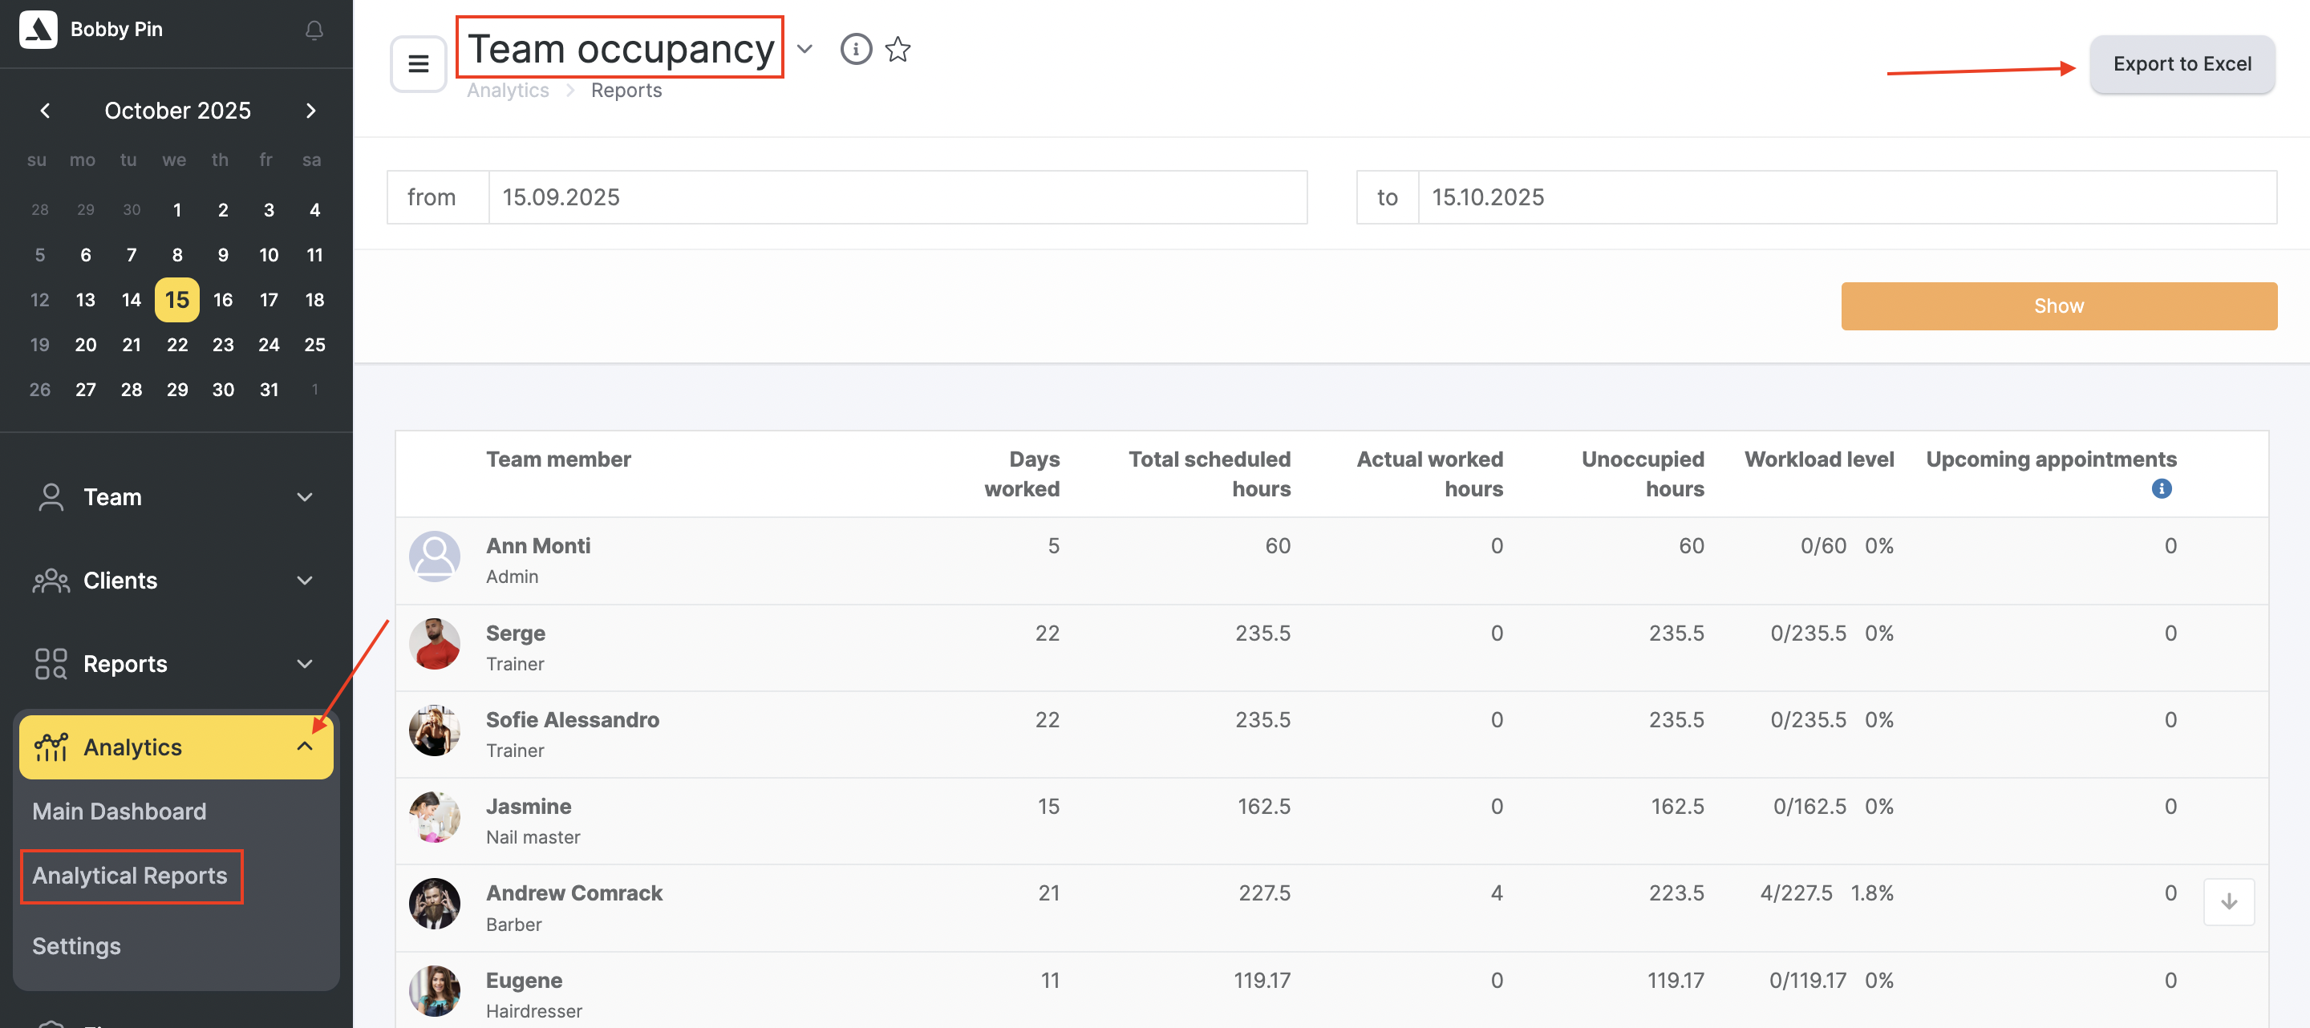Select Analytical Reports menu item
Viewport: 2310px width, 1028px height.
point(130,876)
